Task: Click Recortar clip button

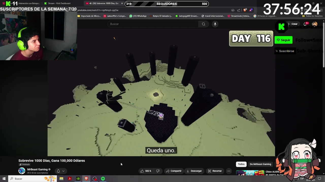Action: pos(215,171)
